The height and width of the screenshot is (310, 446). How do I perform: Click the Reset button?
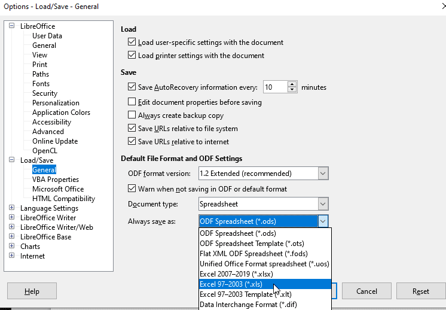pyautogui.click(x=421, y=291)
